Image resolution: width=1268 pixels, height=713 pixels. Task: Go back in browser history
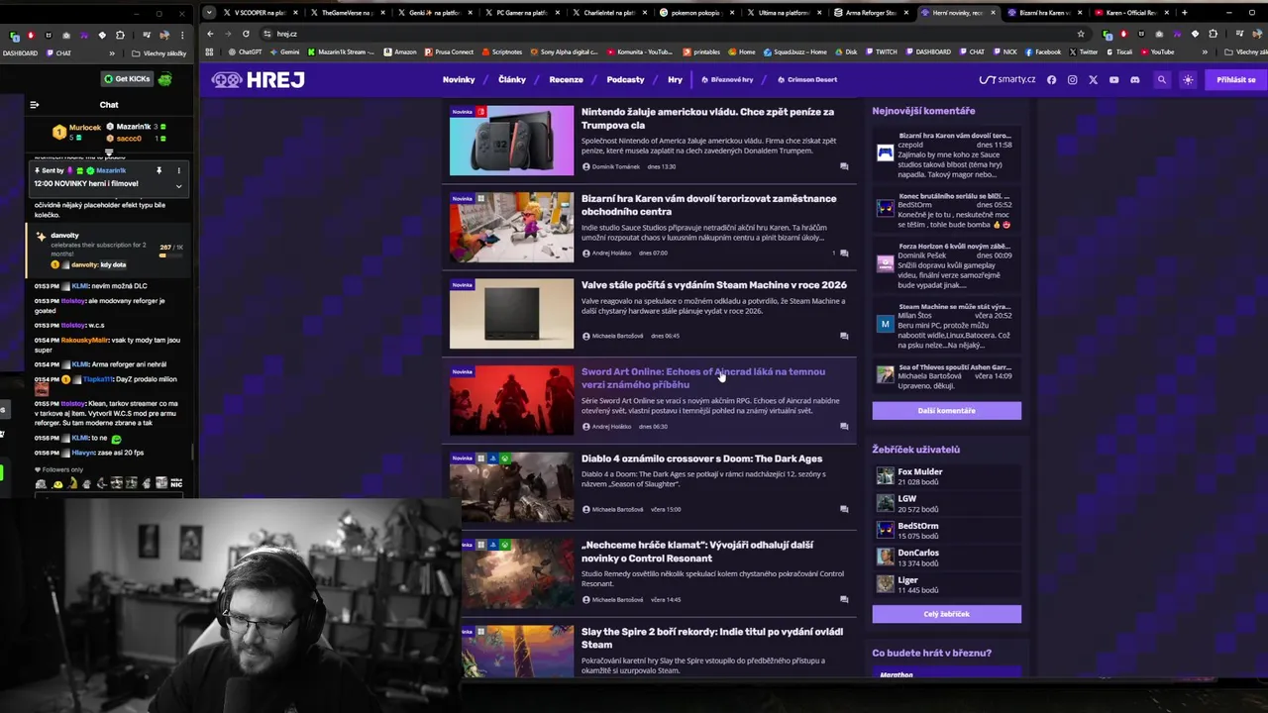209,34
